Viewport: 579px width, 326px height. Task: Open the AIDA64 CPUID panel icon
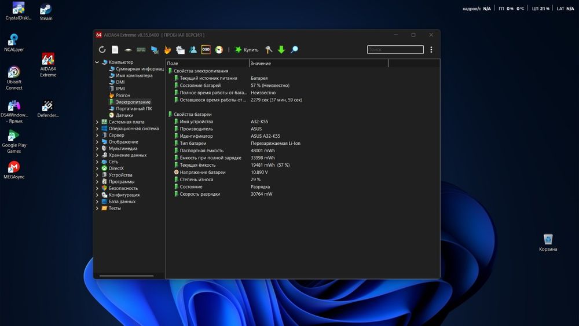pyautogui.click(x=180, y=49)
